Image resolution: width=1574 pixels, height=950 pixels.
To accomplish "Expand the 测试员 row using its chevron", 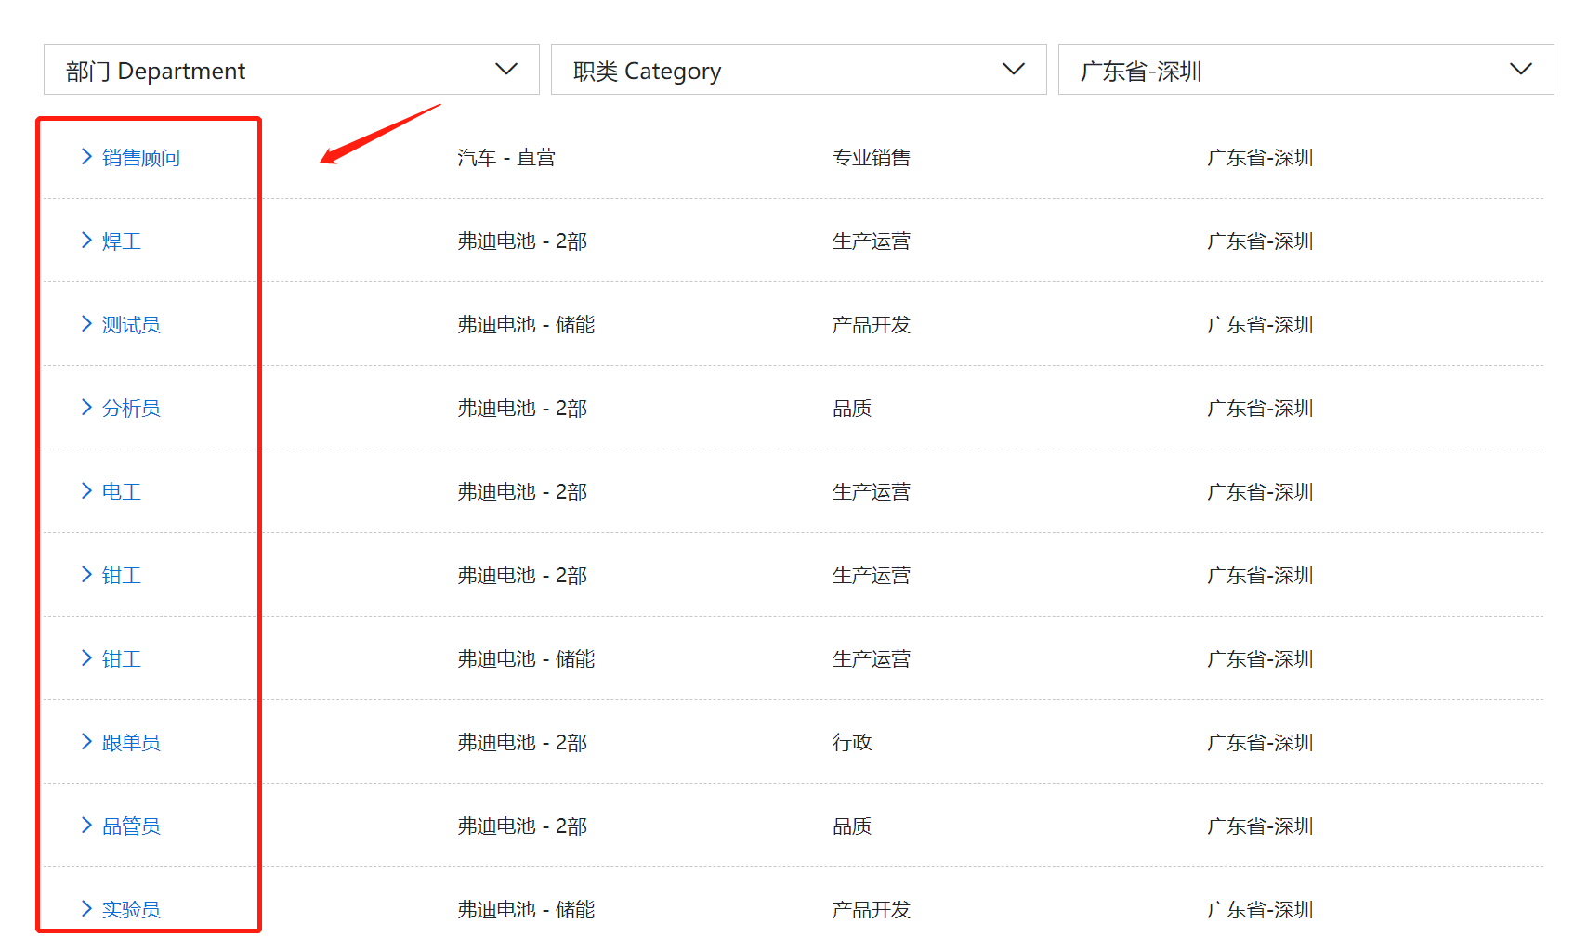I will 86,324.
